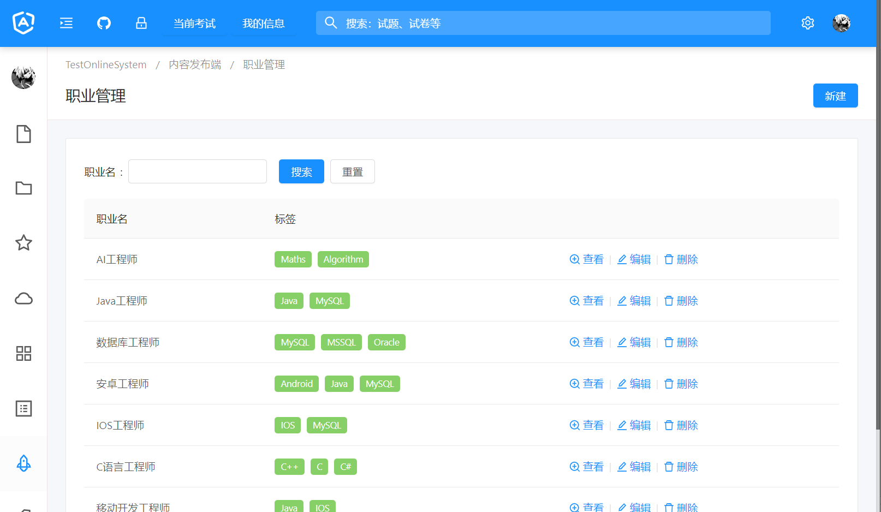
Task: View the AI工程师 row
Action: click(587, 259)
